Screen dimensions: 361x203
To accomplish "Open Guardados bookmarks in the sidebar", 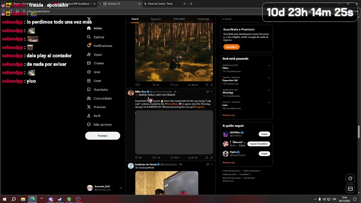I will (97, 89).
